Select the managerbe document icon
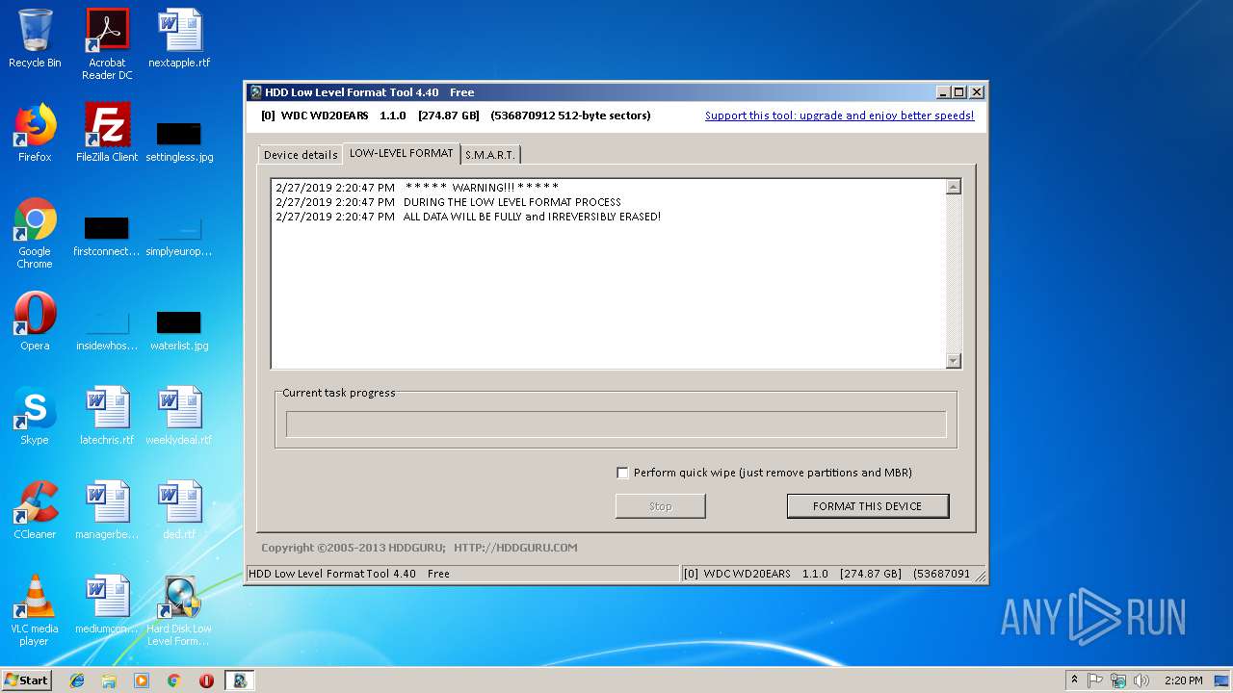1233x693 pixels. pos(107,510)
